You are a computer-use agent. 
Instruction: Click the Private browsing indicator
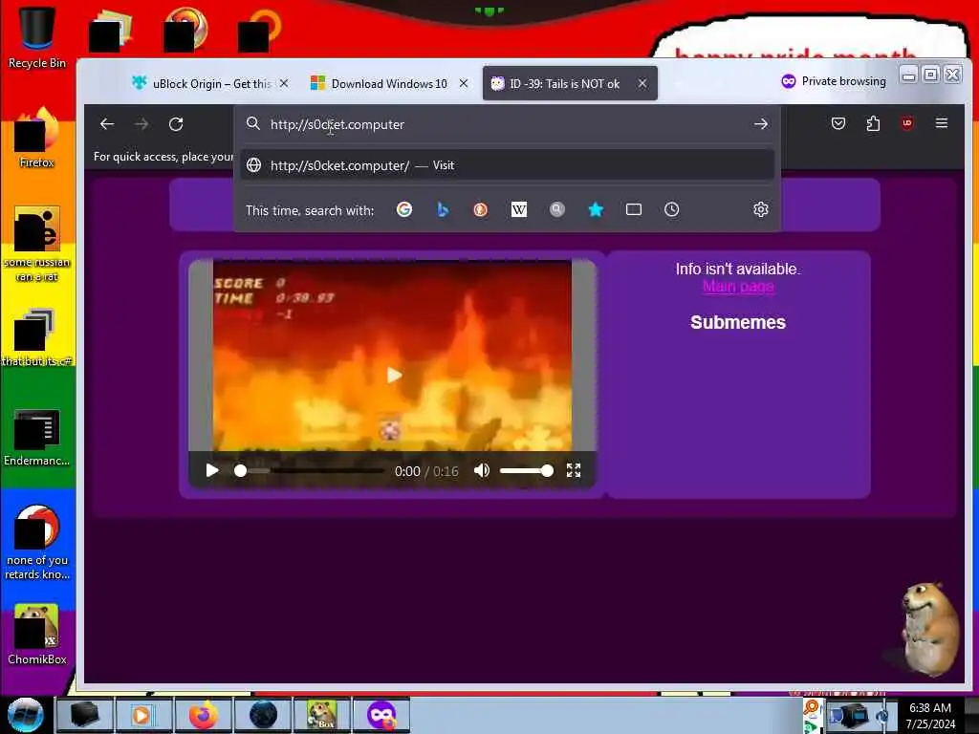coord(834,81)
